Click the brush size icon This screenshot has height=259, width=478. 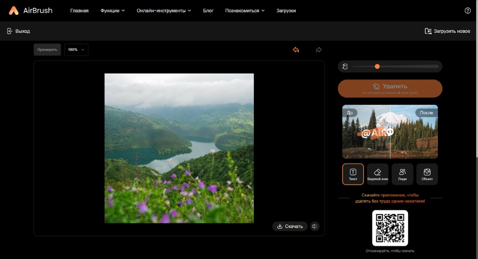point(345,67)
